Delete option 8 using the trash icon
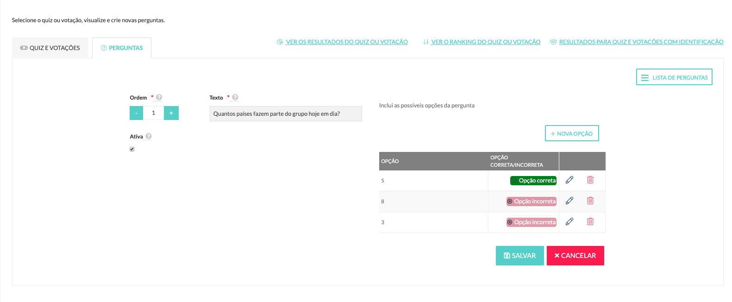 pos(590,201)
